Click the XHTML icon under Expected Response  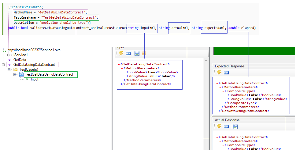[226, 73]
